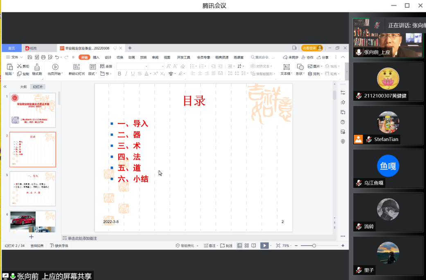Click the Format Painter (格式刷) brush icon

(x=37, y=67)
